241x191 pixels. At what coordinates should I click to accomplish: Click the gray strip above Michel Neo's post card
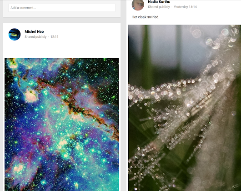[x=62, y=20]
